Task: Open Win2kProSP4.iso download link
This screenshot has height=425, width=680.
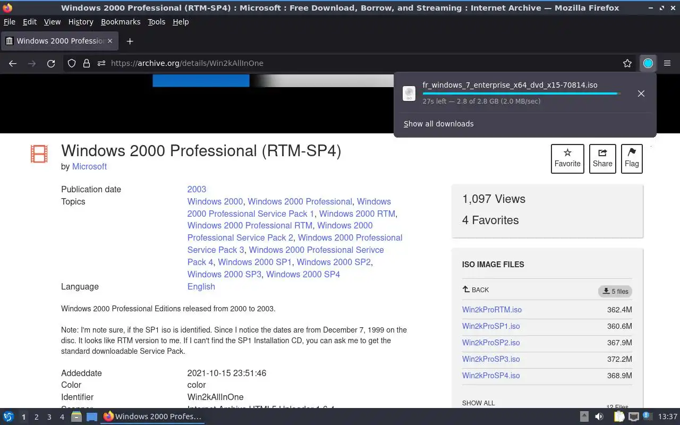Action: 491,376
